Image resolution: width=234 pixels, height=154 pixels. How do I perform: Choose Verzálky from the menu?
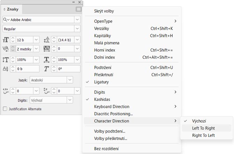(x=131, y=28)
